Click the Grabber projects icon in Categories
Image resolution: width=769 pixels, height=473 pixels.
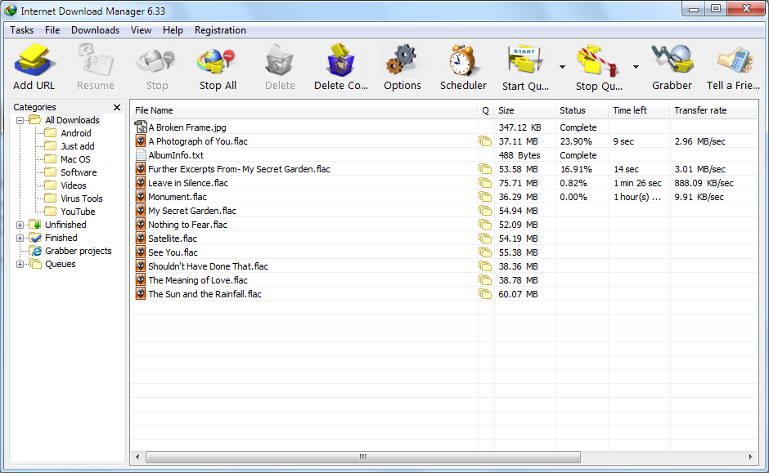tap(35, 251)
